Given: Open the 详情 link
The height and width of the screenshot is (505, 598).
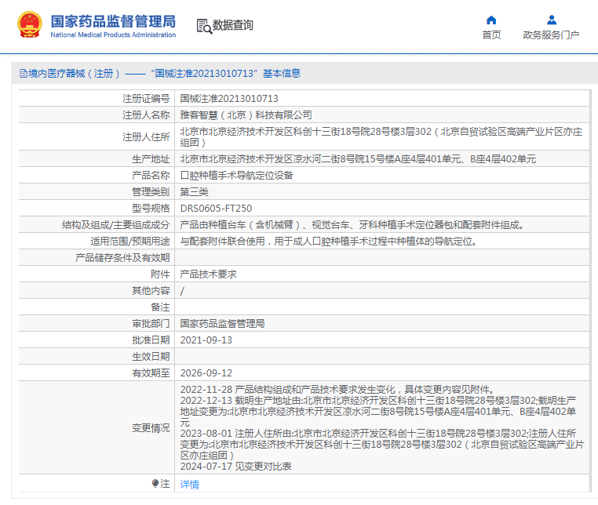Looking at the screenshot, I should (190, 485).
